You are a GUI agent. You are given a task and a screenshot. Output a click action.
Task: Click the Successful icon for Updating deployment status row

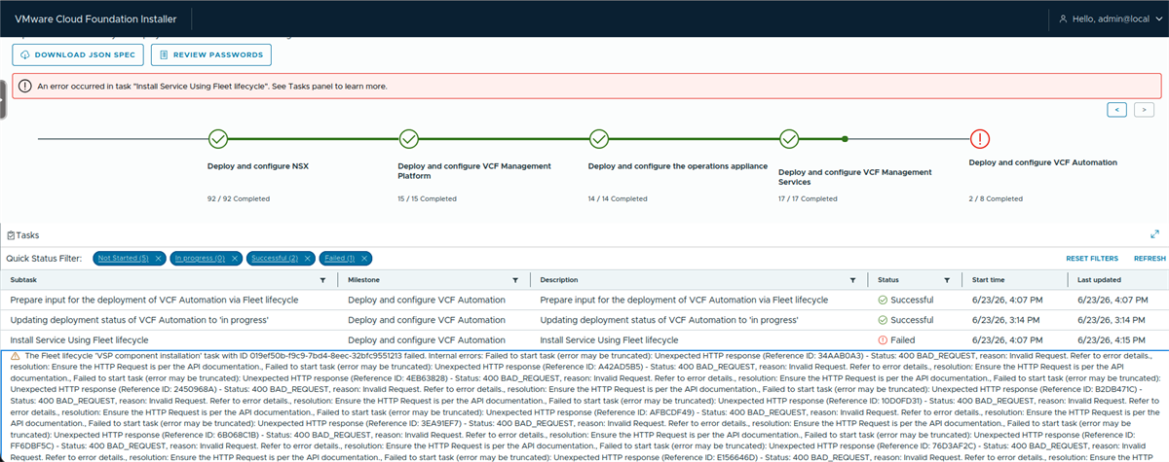[x=883, y=320]
